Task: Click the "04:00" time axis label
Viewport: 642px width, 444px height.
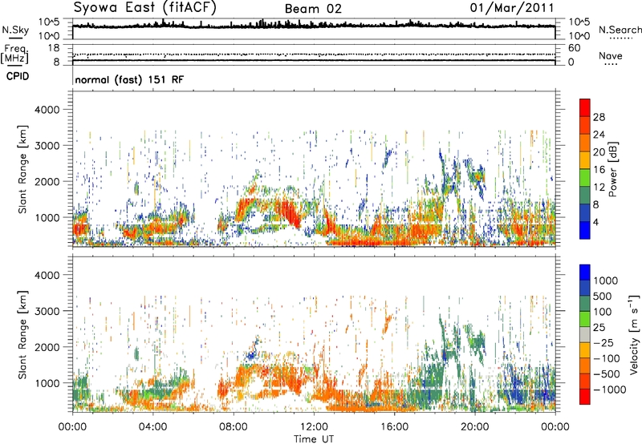Action: click(x=153, y=427)
